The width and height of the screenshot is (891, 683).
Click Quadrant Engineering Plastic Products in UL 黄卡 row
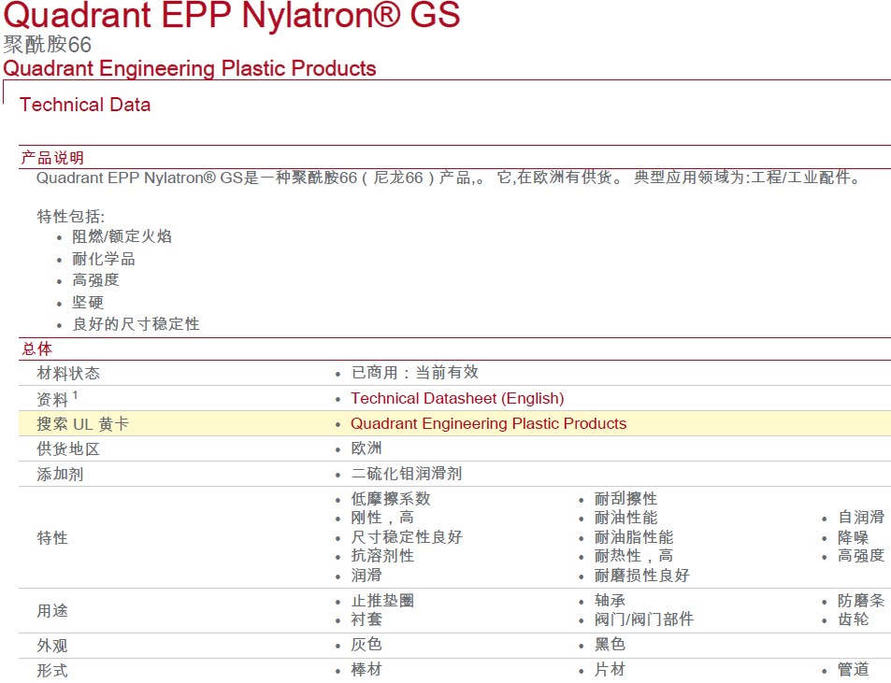tap(488, 423)
